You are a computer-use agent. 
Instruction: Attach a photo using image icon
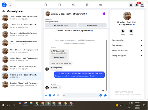[x=50, y=95]
